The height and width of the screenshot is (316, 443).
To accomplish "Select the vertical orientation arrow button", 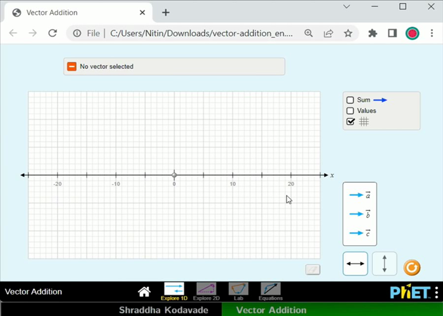I will pos(384,264).
